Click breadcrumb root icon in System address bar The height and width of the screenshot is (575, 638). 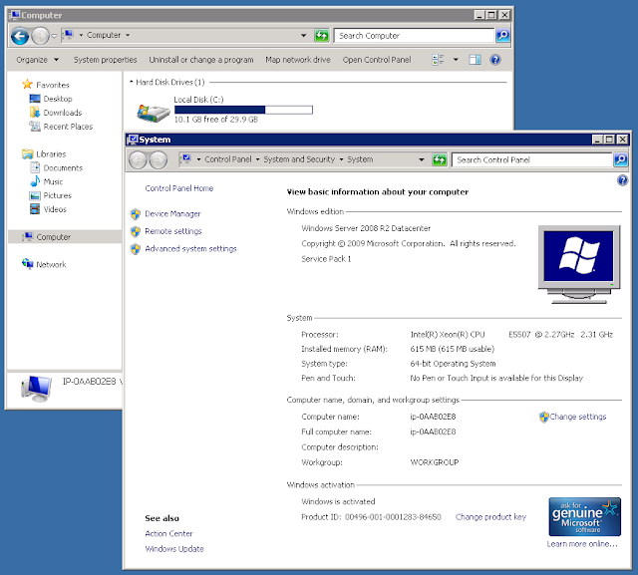point(185,159)
